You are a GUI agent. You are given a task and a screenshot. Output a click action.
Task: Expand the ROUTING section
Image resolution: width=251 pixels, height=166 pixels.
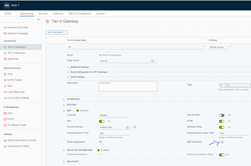click(64, 105)
